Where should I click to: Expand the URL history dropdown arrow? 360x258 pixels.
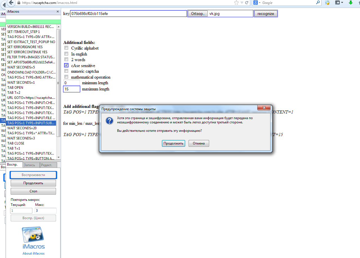(x=242, y=3)
